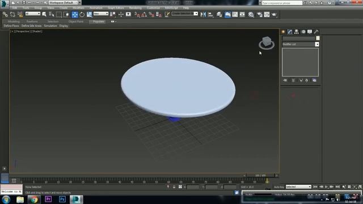The height and width of the screenshot is (204, 363).
Task: Click the Display panel label
Action: coord(64,26)
